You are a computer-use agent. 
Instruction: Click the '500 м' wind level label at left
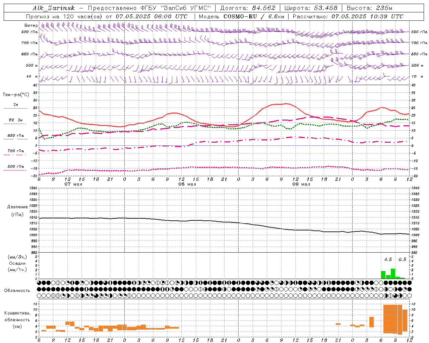[32, 65]
